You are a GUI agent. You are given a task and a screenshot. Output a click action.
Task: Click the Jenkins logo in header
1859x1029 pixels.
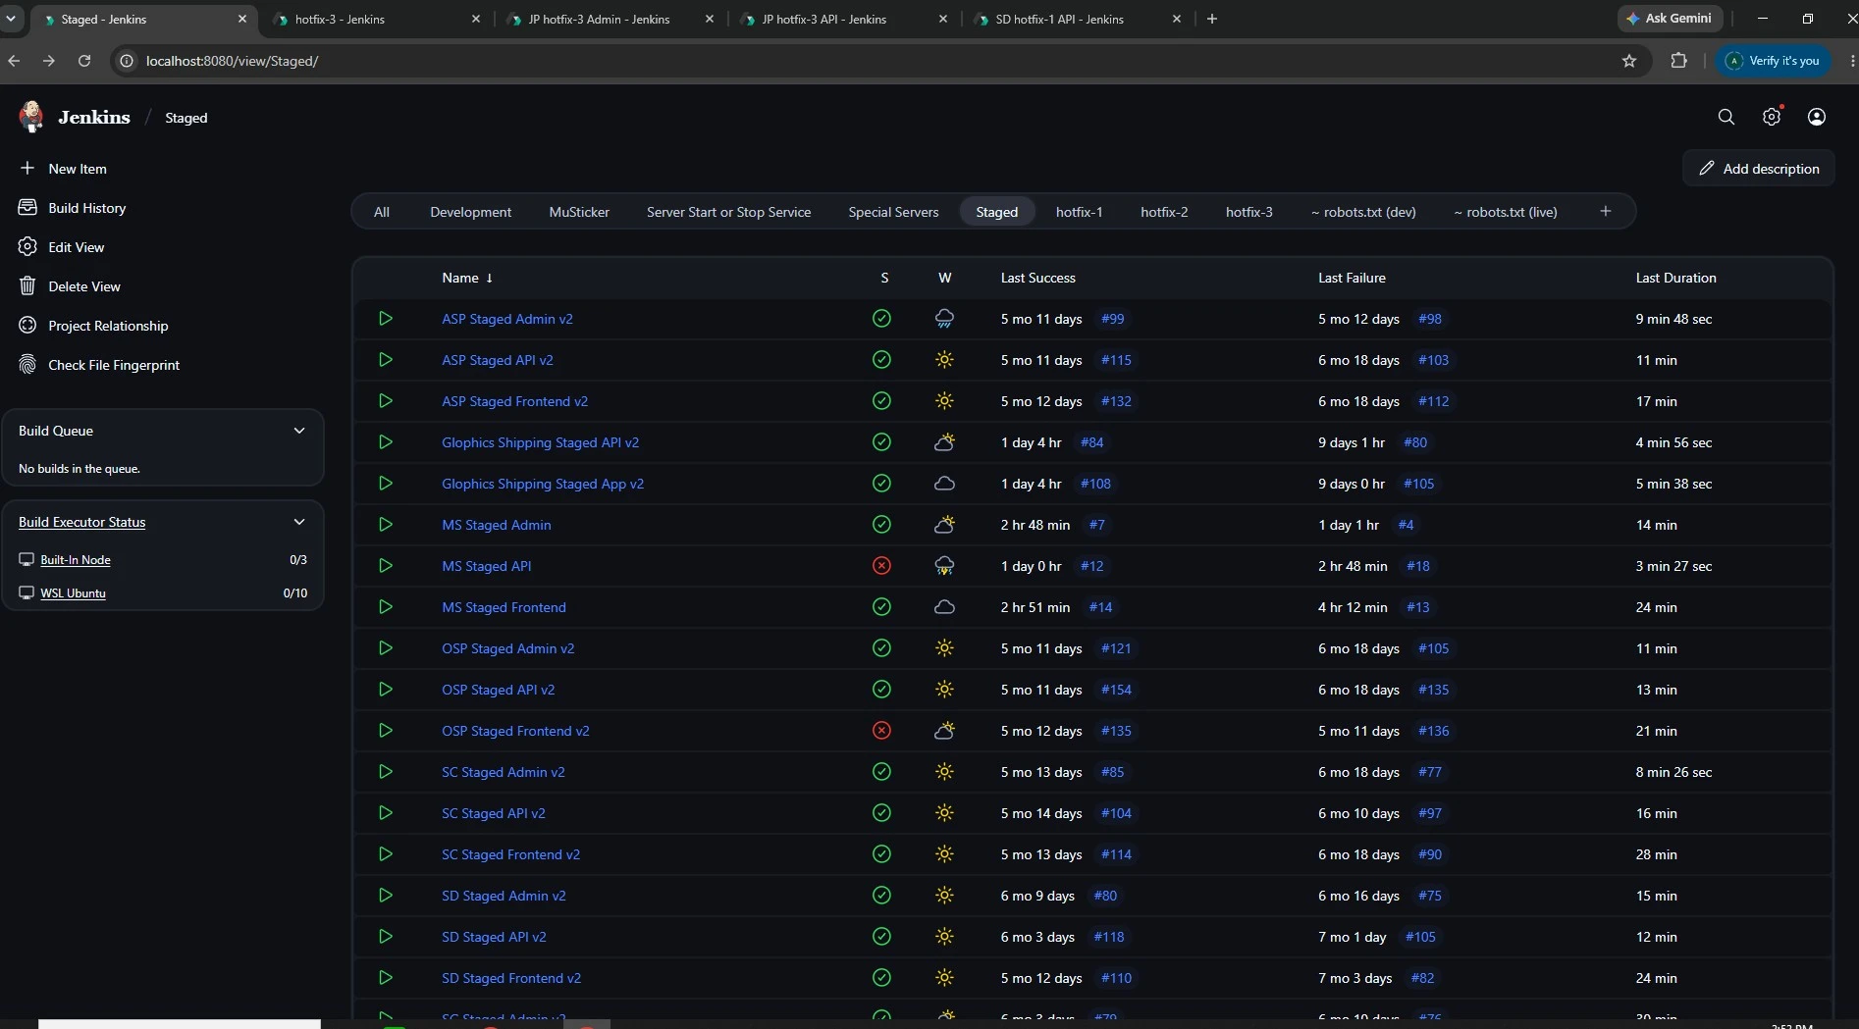click(31, 117)
